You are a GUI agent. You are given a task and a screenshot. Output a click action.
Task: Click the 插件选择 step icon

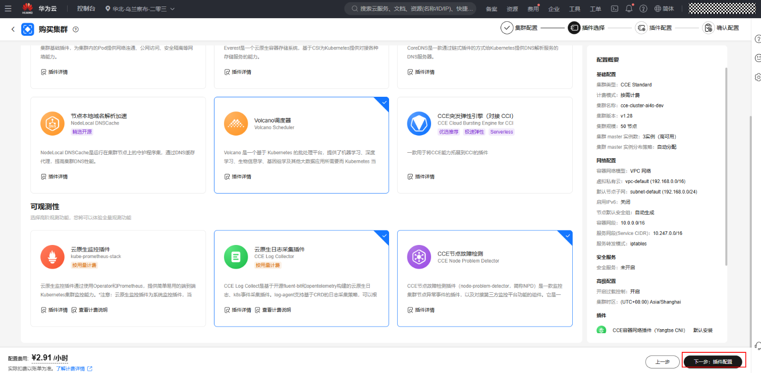click(x=574, y=28)
